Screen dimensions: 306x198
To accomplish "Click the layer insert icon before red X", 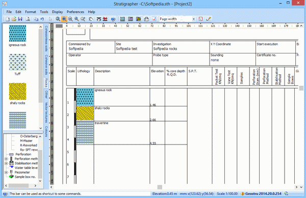I will click(99, 19).
